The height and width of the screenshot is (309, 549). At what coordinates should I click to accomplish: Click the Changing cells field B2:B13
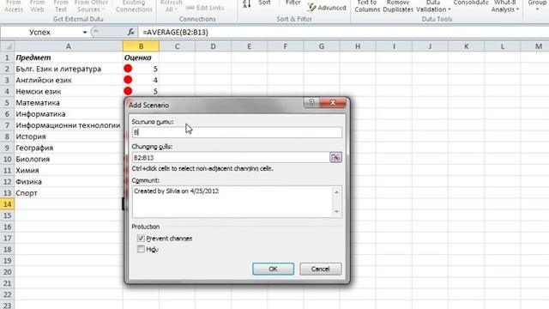[230, 158]
